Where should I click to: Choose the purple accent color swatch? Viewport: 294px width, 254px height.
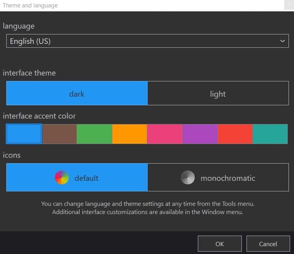[x=200, y=134]
